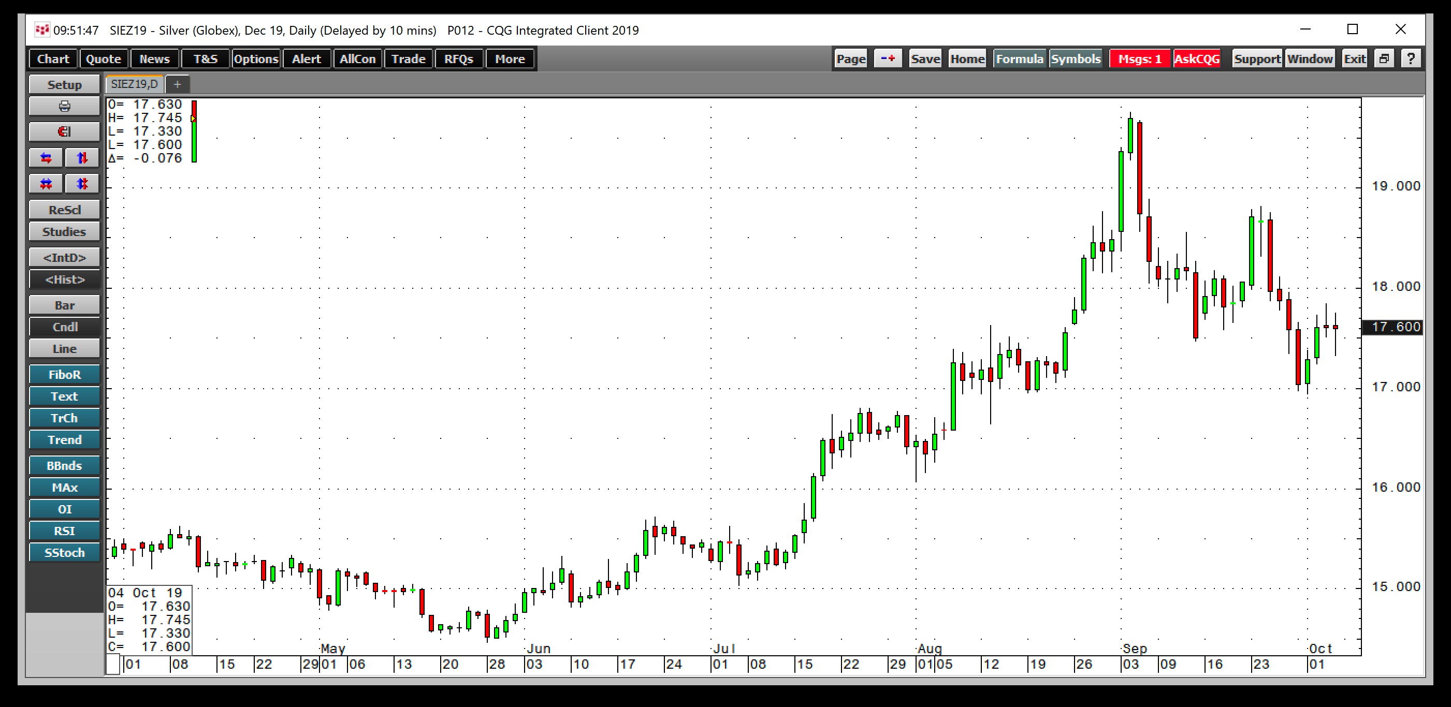Enable the <Hist> historical data mode
The width and height of the screenshot is (1451, 707).
point(64,279)
